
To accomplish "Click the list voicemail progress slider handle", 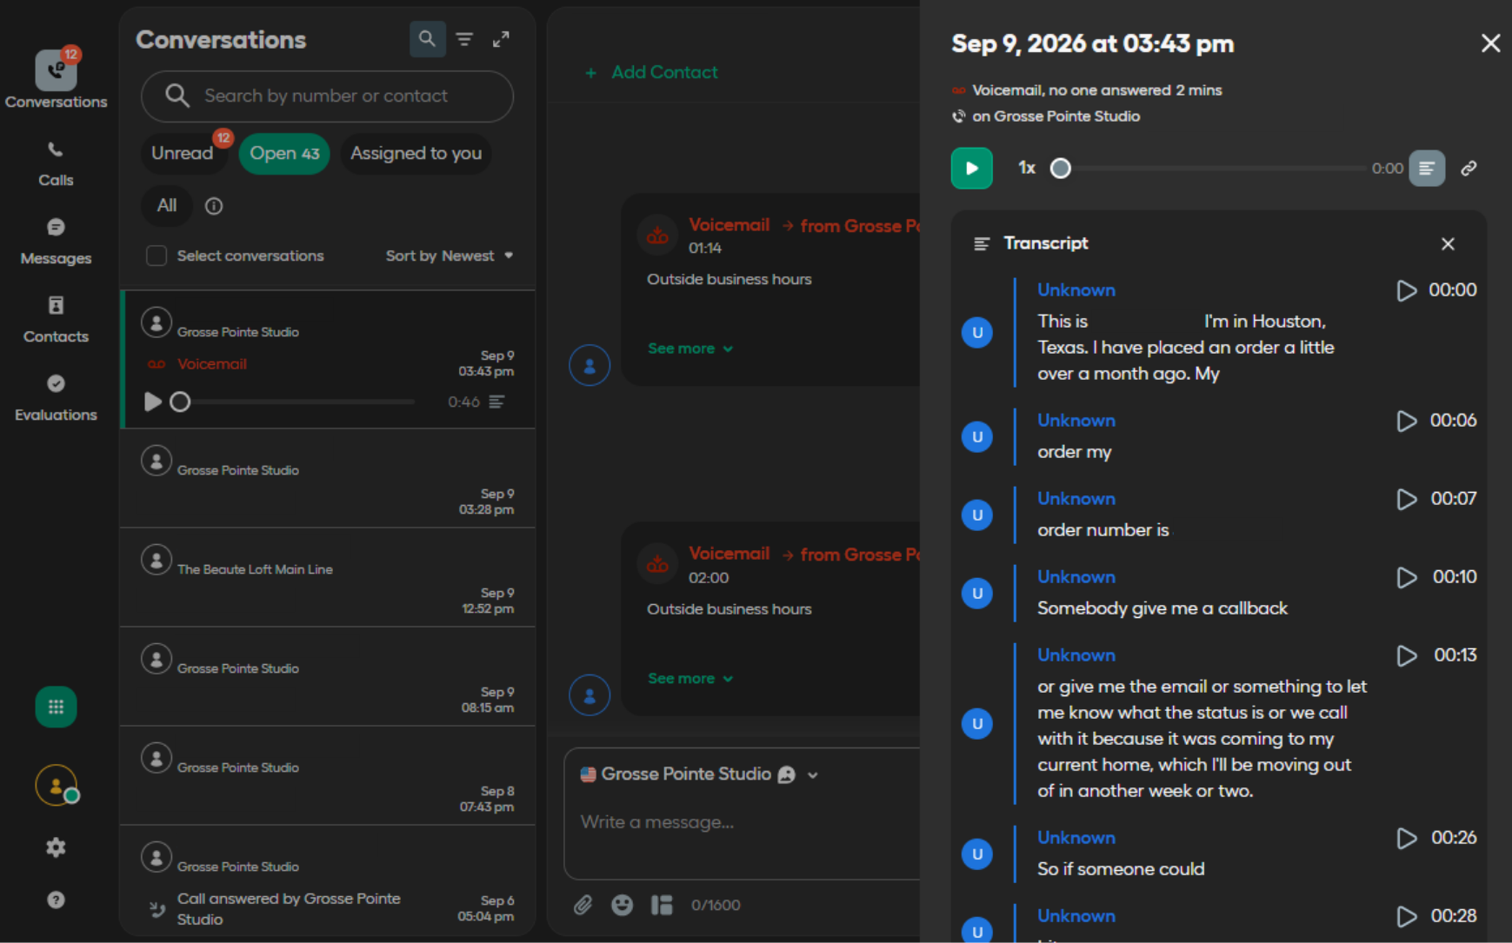I will pyautogui.click(x=180, y=402).
